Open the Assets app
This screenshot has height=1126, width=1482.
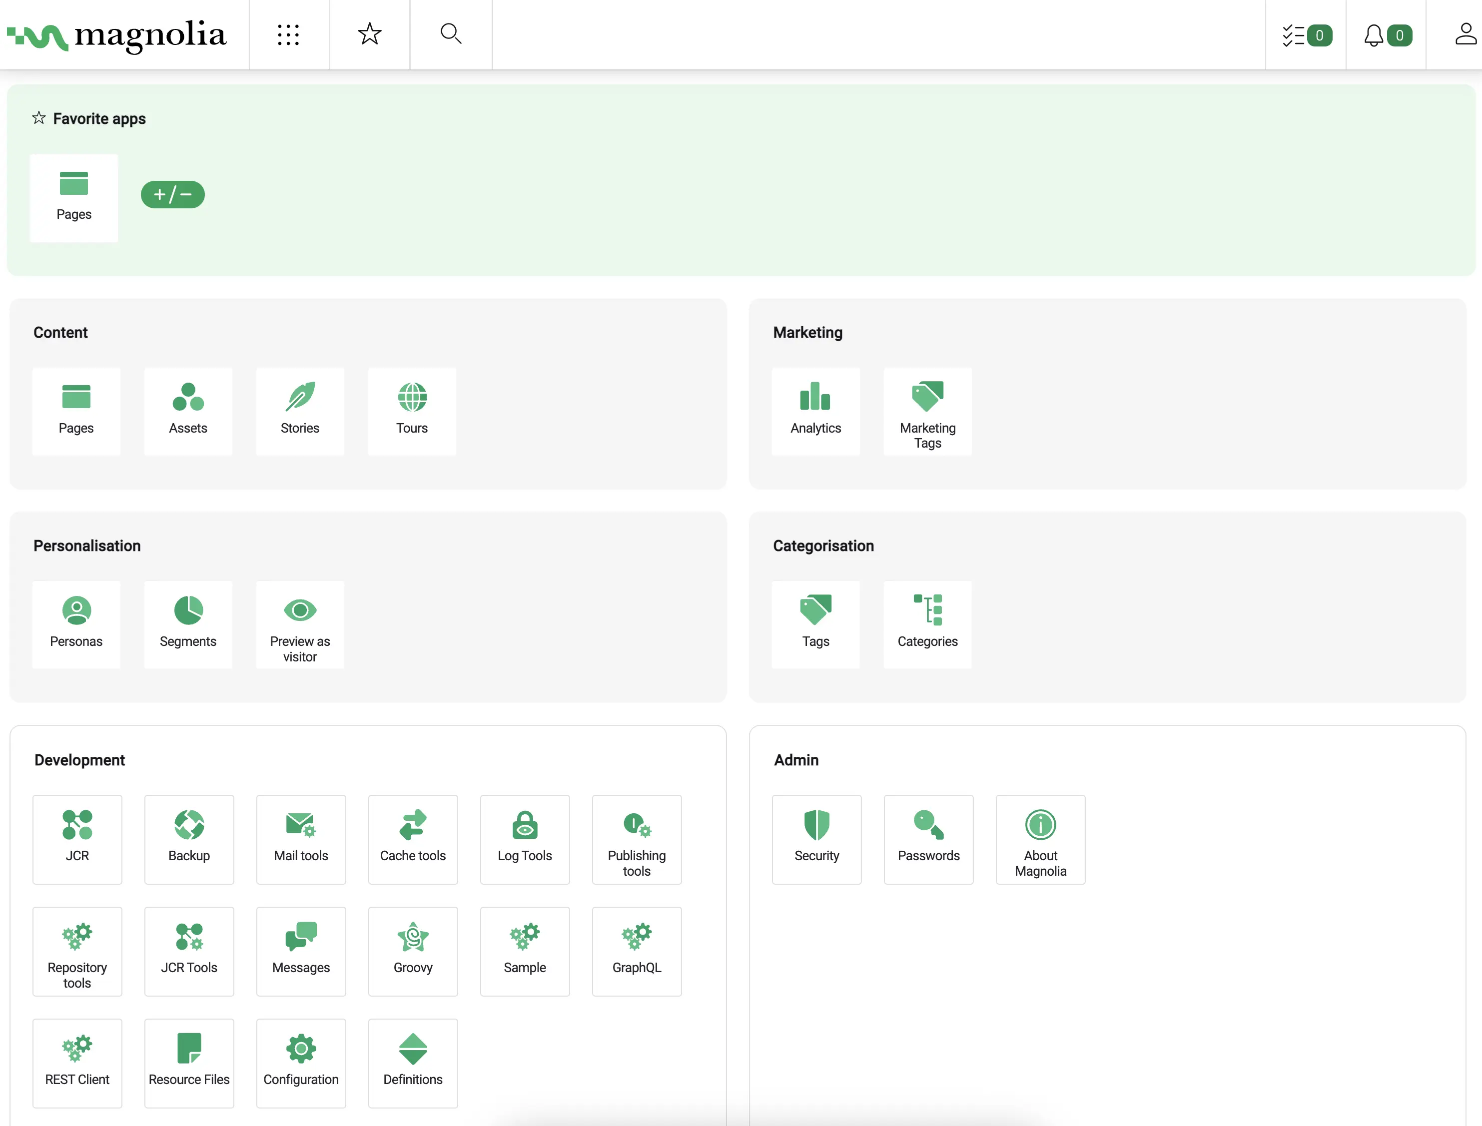point(188,412)
